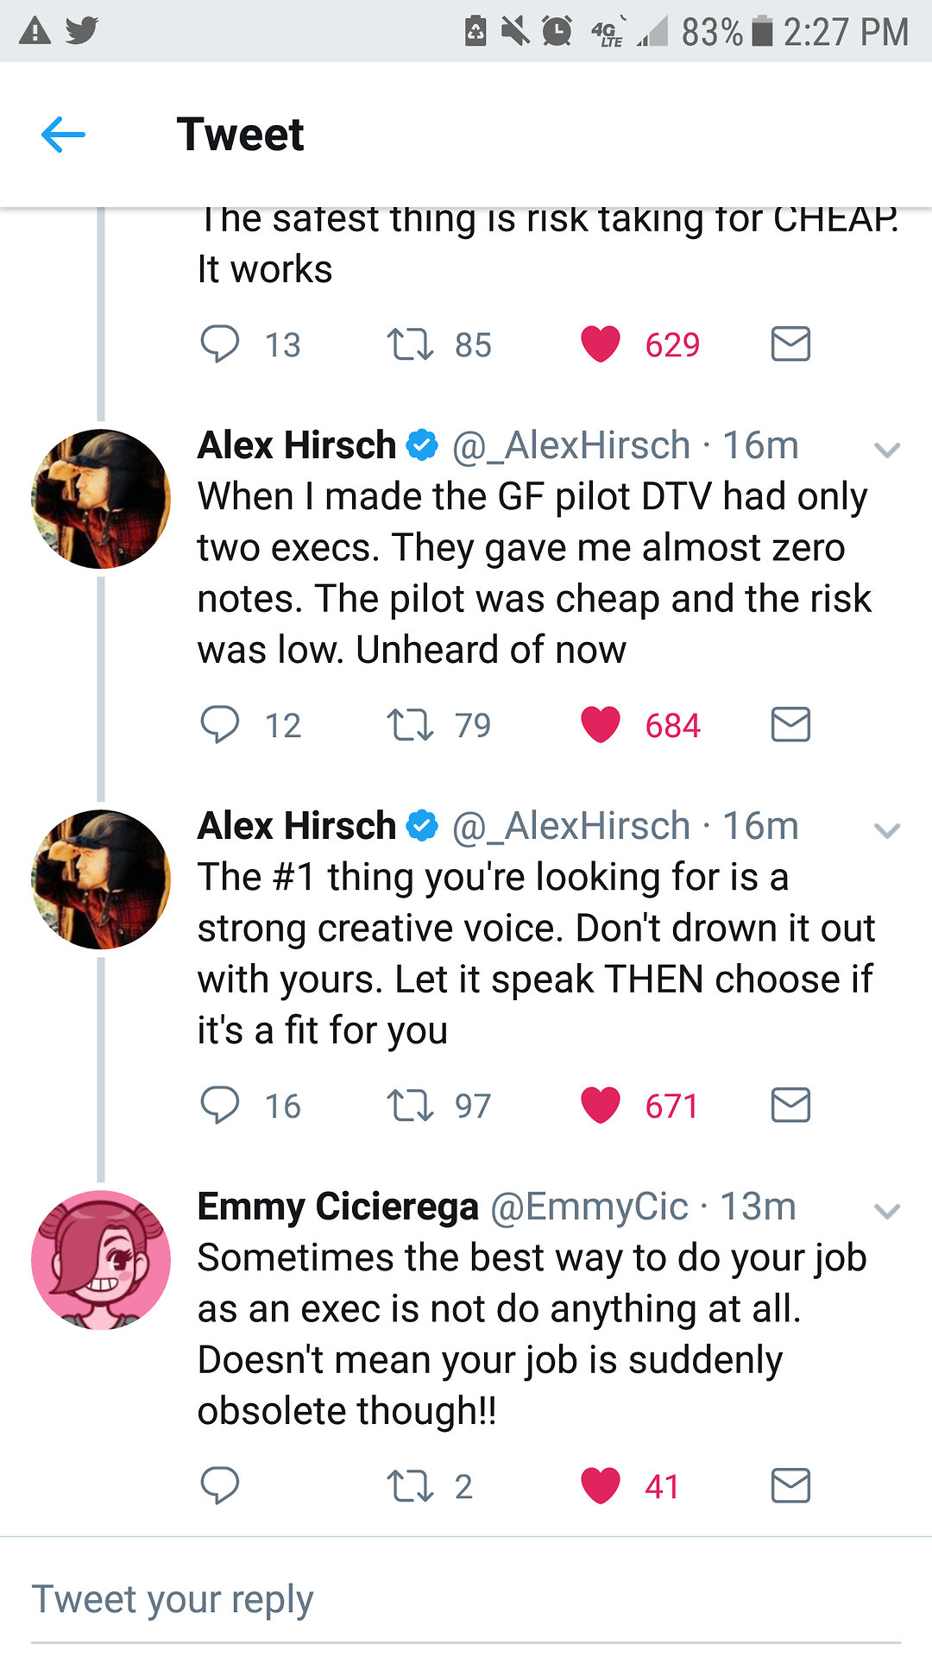Viewport: 932px width, 1657px height.
Task: Reply to the GF pilot tweet
Action: (220, 724)
